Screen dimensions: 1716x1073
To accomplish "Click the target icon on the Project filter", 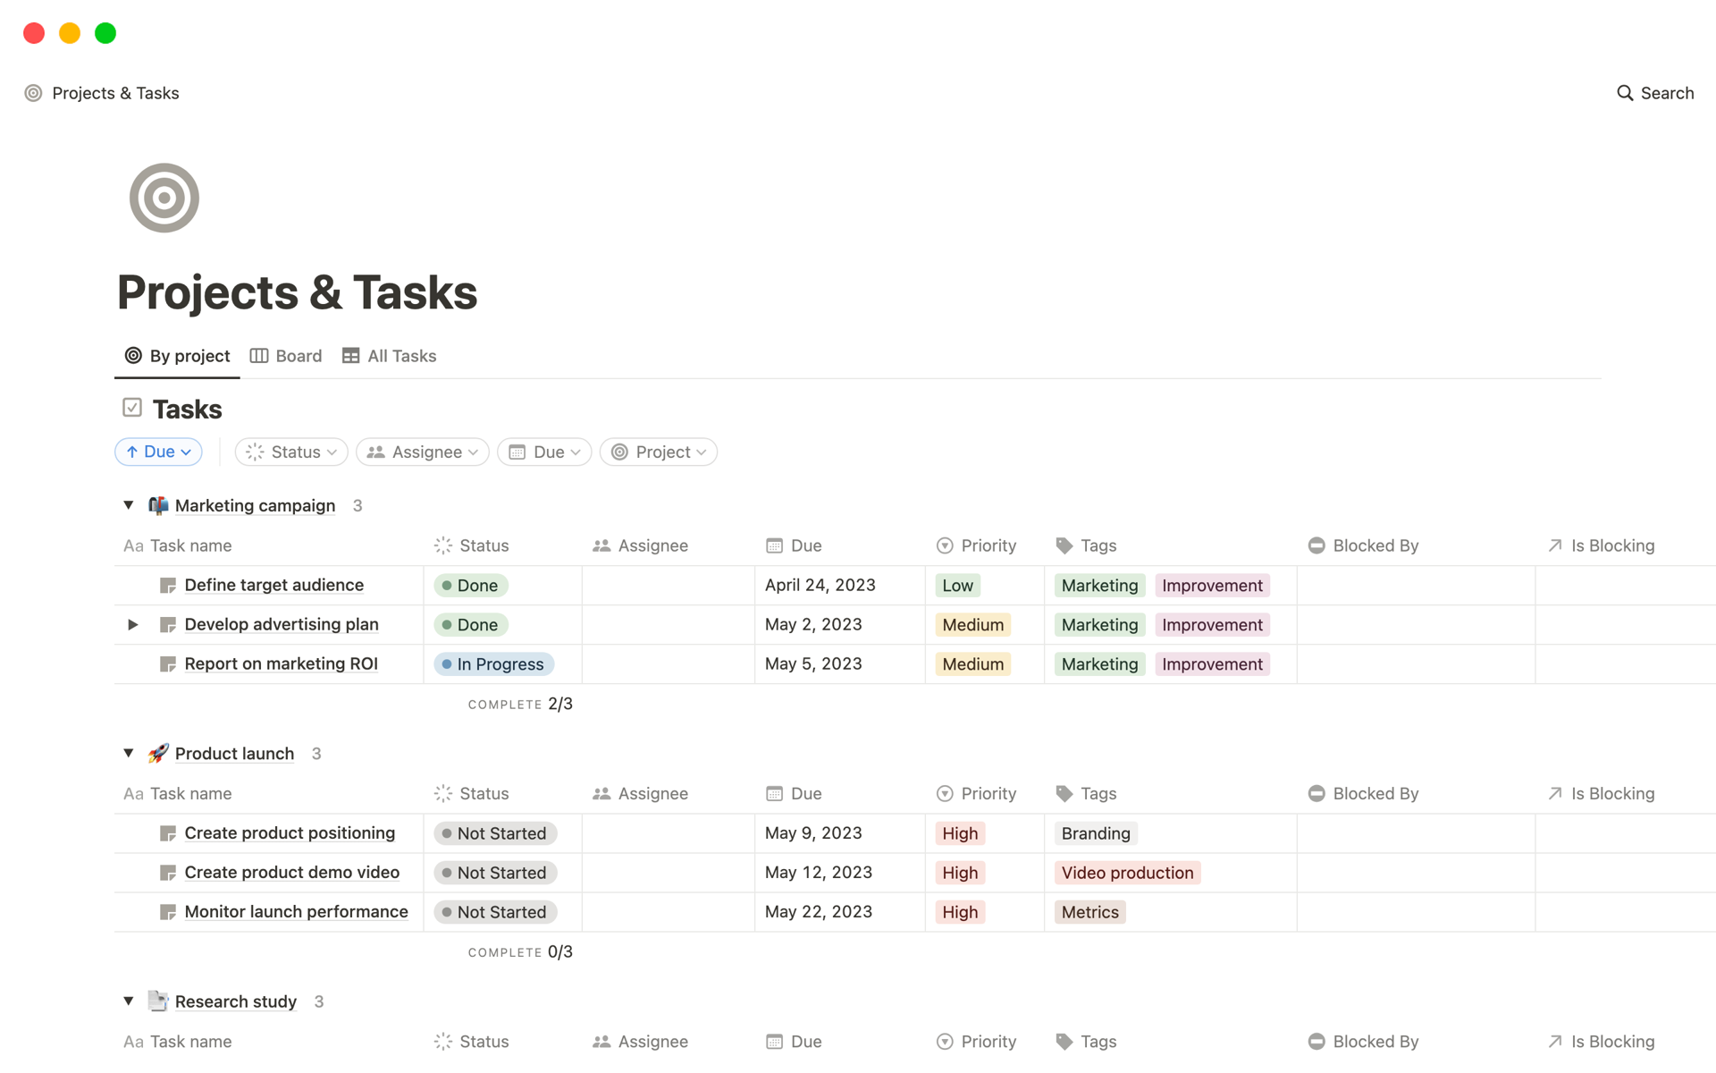I will pos(619,452).
